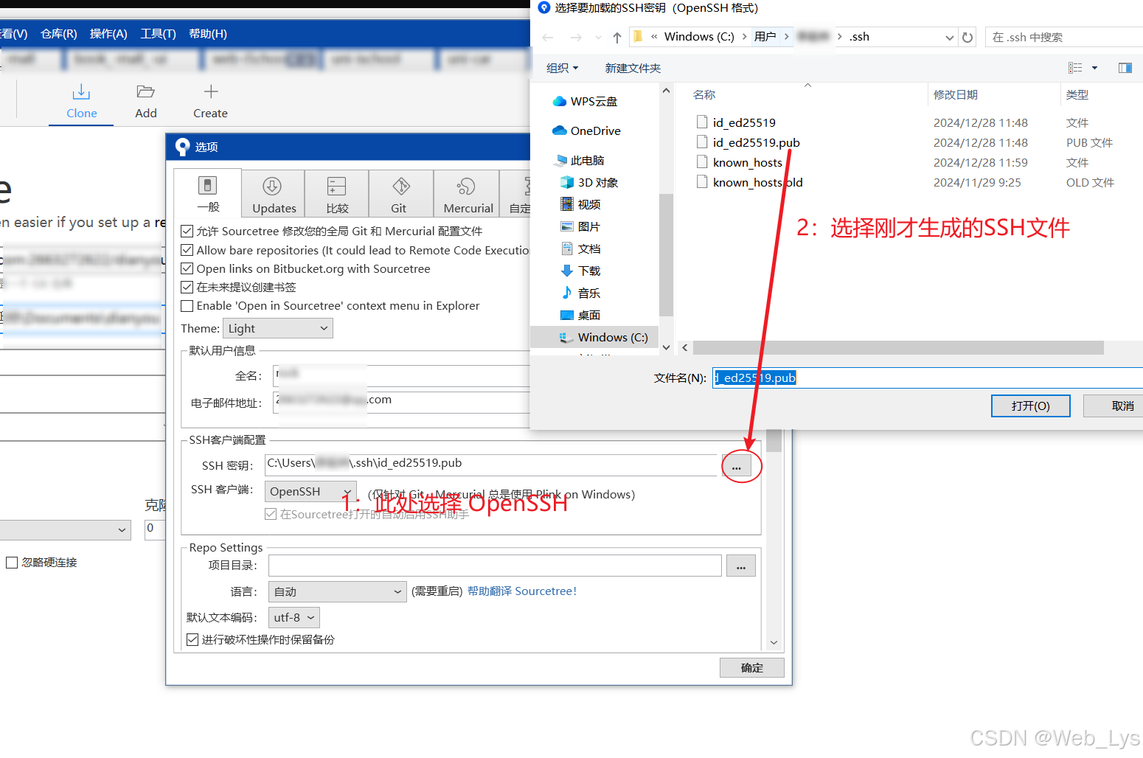Click the 打开(O) button
Screen dimensions: 1143x758
pyautogui.click(x=1030, y=406)
